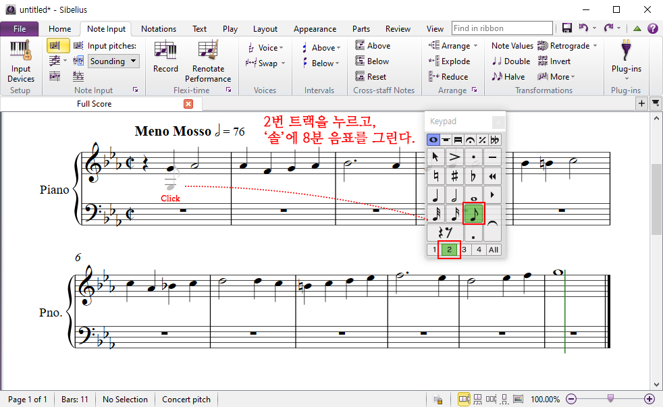Viewport: 663px width, 407px height.
Task: Open the Input Devices setup
Action: (21, 61)
